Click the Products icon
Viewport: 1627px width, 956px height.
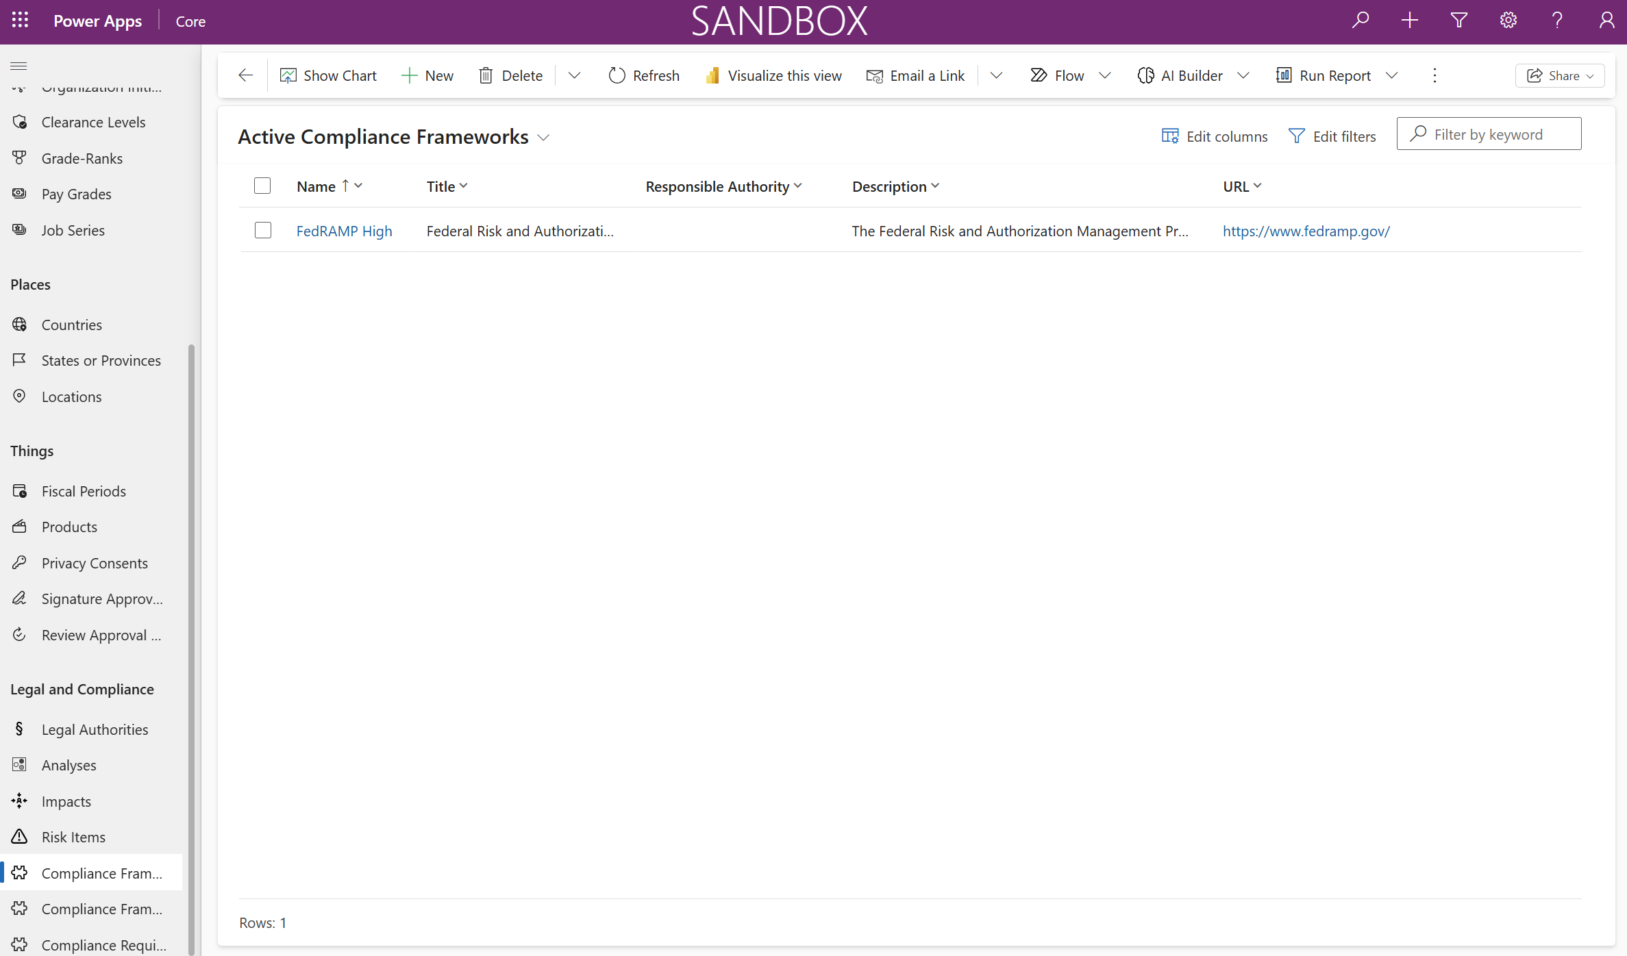(19, 526)
